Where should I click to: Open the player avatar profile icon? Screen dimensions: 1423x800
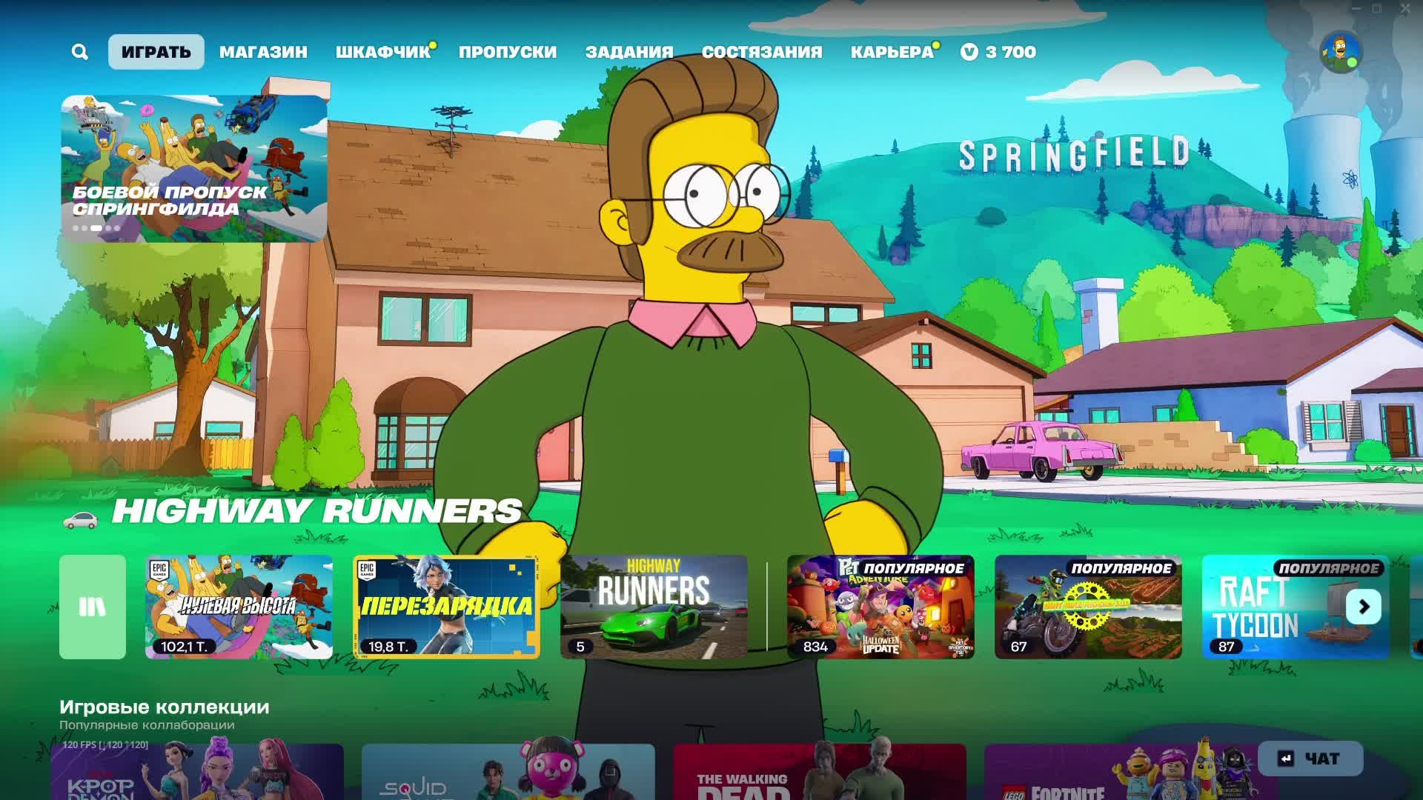pos(1340,52)
